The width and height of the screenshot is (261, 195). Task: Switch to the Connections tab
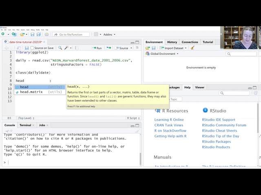(x=190, y=42)
